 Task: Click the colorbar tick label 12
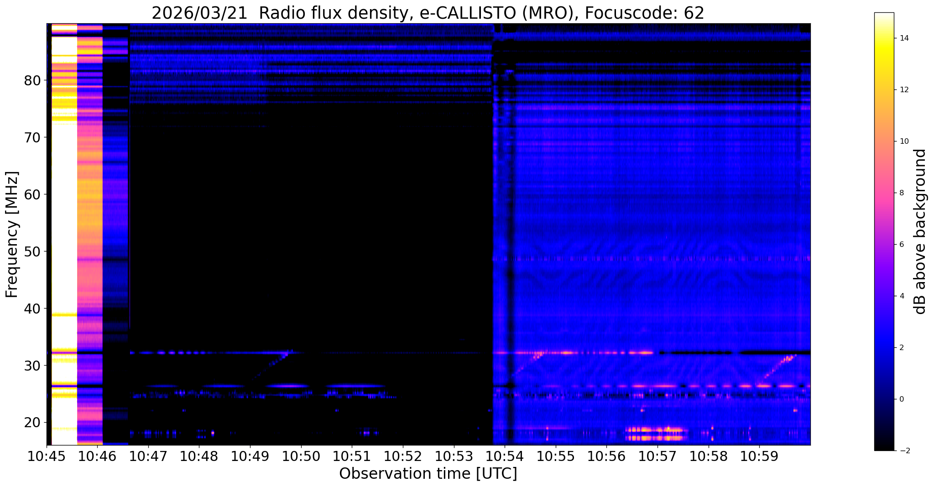click(903, 90)
